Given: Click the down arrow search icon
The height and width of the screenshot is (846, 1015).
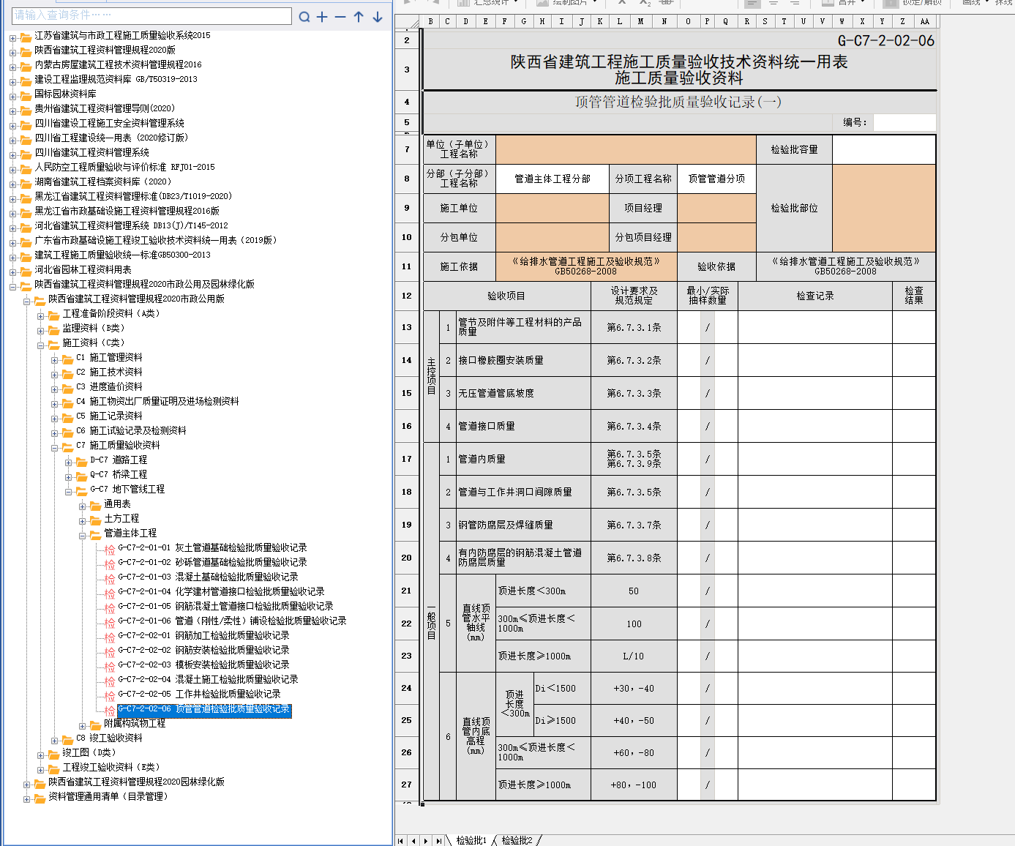Looking at the screenshot, I should point(378,17).
